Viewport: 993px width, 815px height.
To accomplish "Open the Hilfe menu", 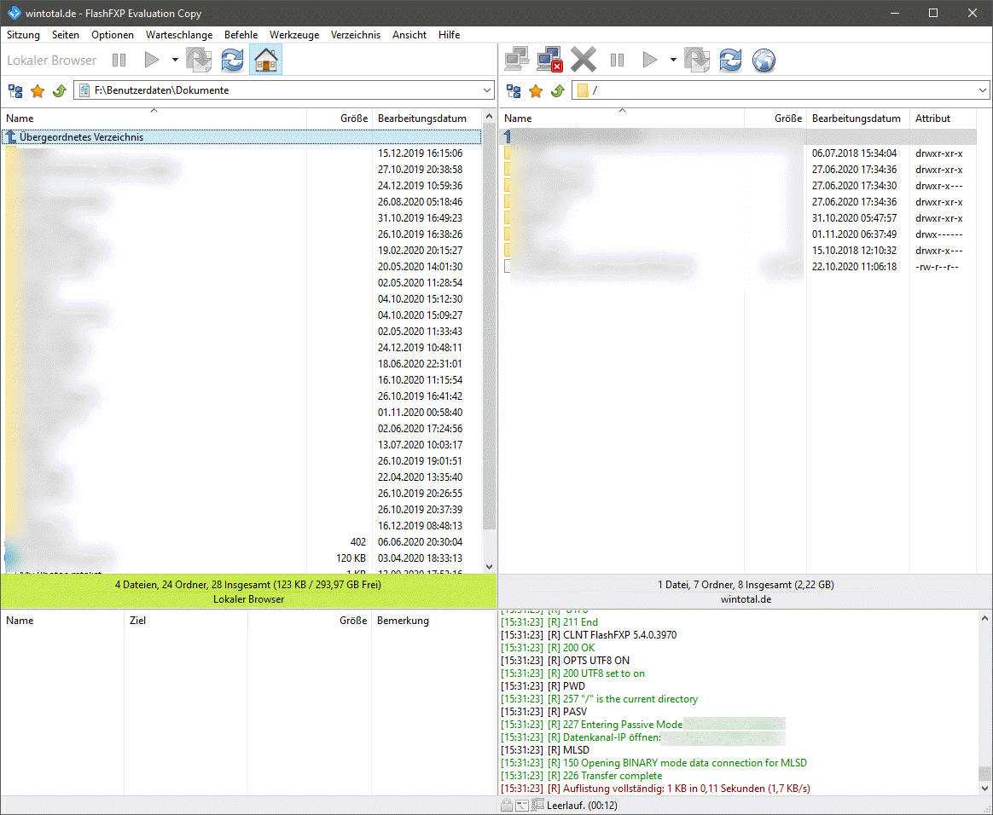I will click(x=449, y=35).
